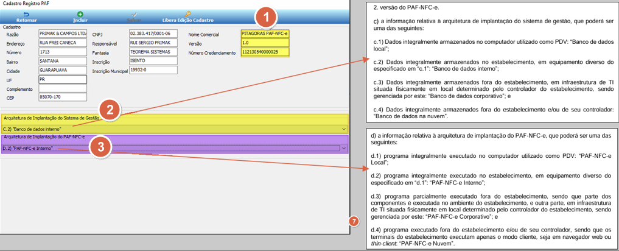Viewport: 619px width, 251px height.
Task: Click the Nome Comercial label text
Action: [x=203, y=34]
